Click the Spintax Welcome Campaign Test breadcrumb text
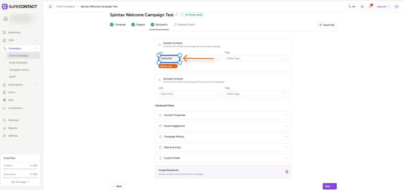Screen dimensions: 403x190 (x=99, y=6)
